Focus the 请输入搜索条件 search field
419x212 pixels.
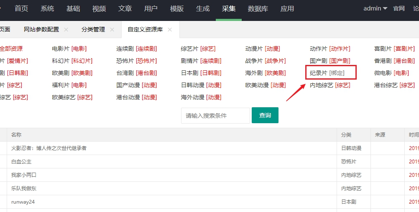(x=216, y=116)
